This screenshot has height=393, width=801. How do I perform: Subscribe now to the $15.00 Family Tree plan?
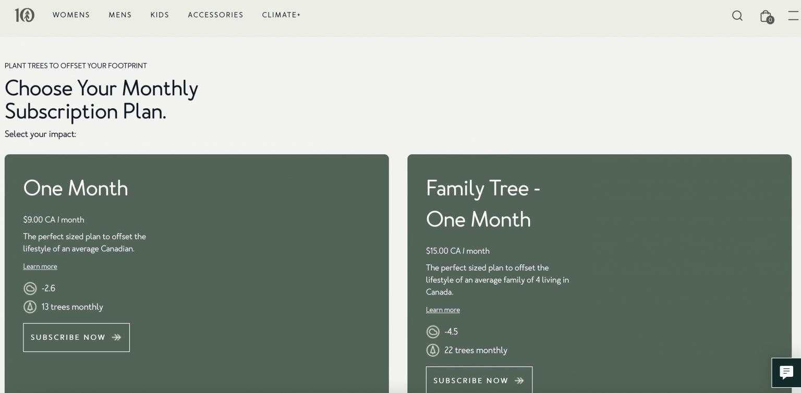pos(479,380)
